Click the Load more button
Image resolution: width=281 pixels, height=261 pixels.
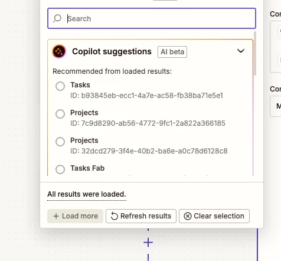(75, 216)
